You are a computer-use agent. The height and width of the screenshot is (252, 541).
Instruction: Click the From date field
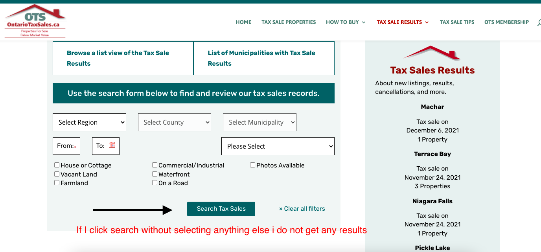[66, 146]
